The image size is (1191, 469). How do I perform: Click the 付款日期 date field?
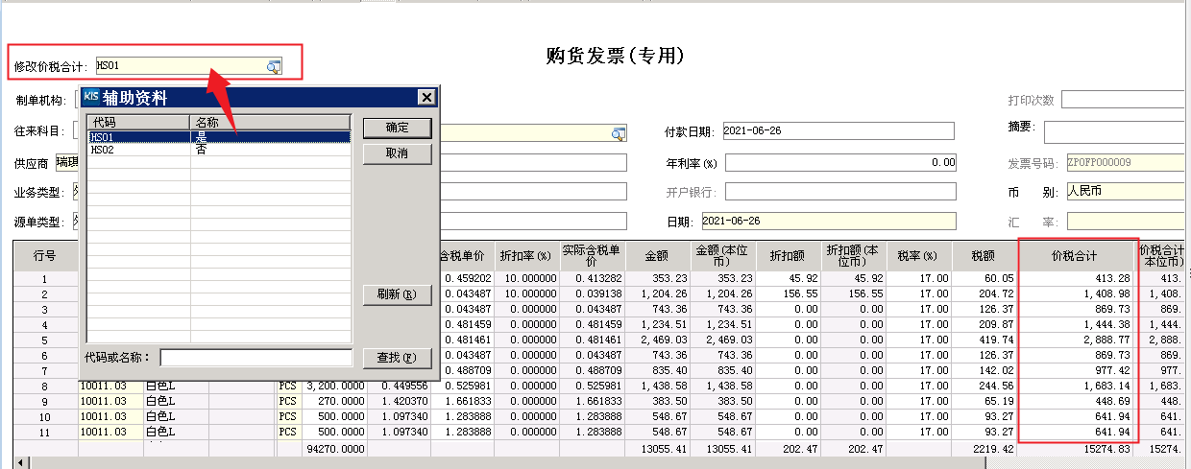(x=837, y=131)
